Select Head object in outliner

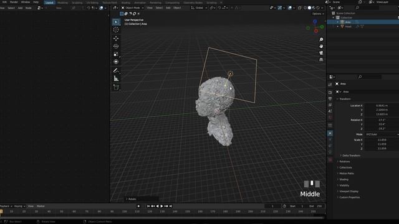348,27
